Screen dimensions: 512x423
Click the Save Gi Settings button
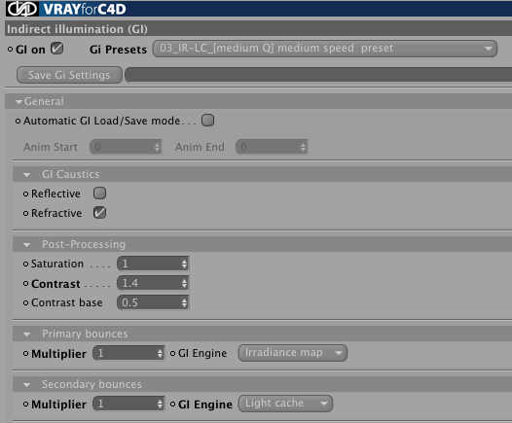click(69, 75)
